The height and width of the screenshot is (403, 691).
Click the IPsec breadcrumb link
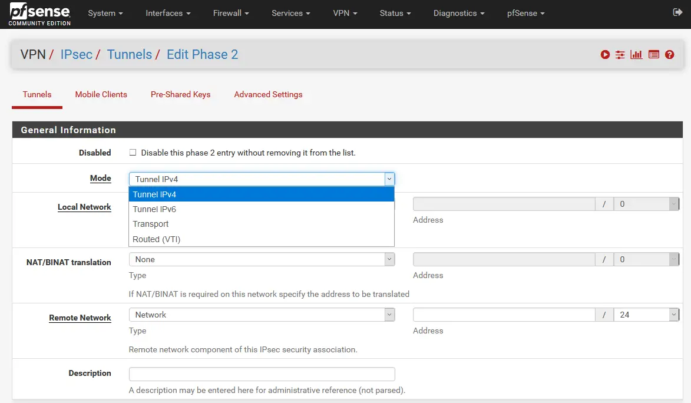coord(77,55)
